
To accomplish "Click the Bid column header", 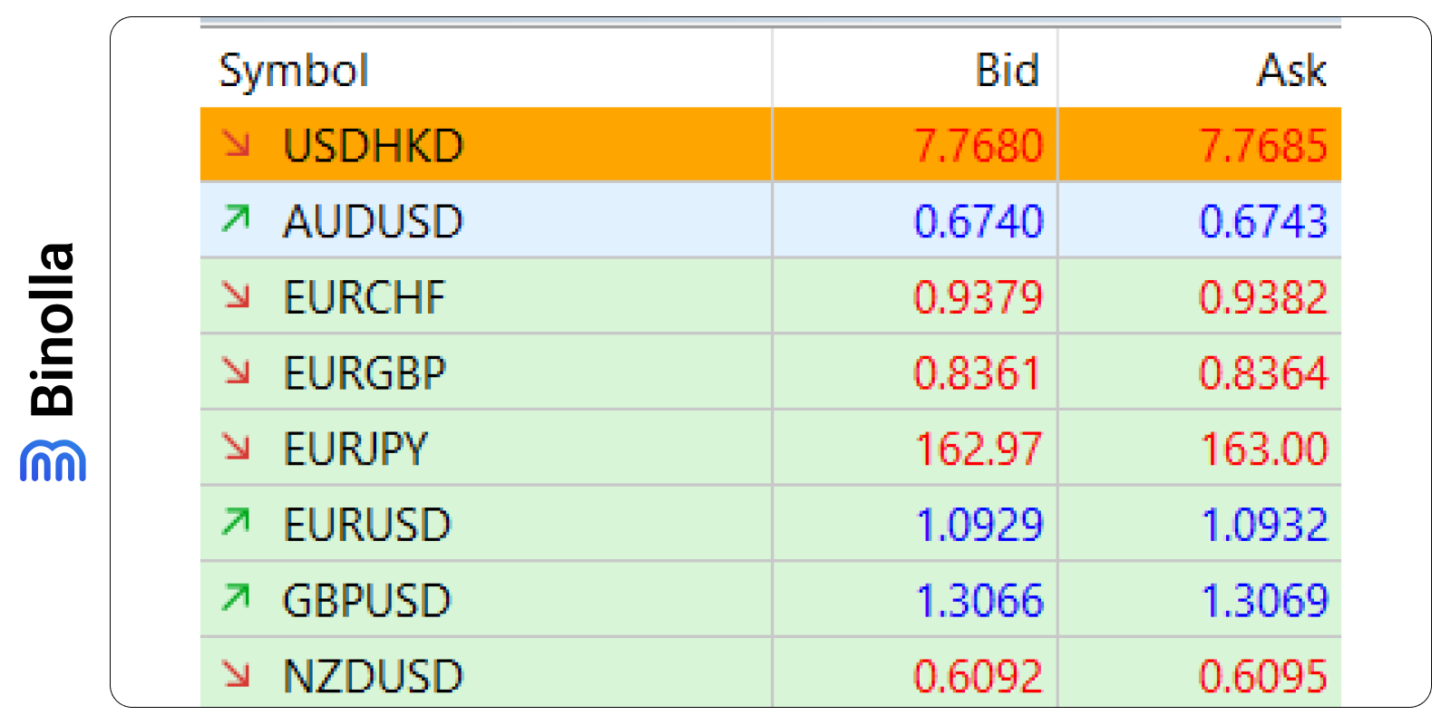I will click(1007, 70).
